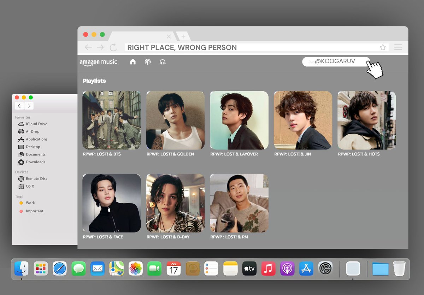The image size is (424, 295).
Task: Open the RPWP: LOST! & BTS playlist cover
Action: [112, 120]
